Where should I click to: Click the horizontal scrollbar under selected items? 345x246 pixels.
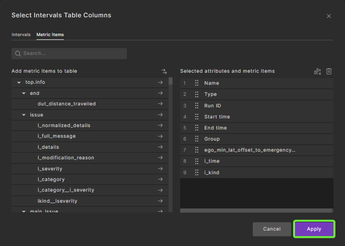coord(256,210)
